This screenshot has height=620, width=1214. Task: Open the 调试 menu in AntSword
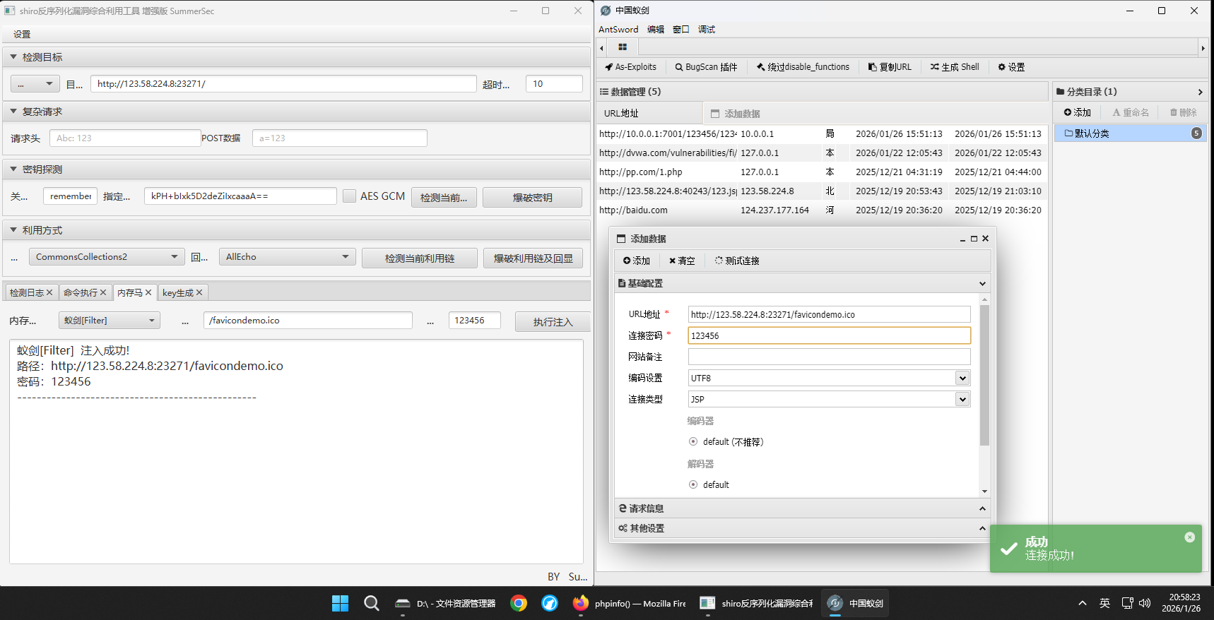pyautogui.click(x=707, y=29)
